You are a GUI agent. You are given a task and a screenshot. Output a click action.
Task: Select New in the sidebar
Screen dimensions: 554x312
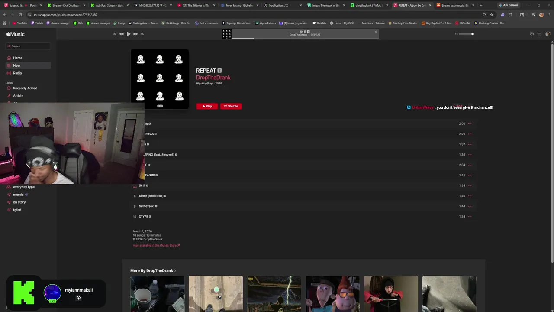point(28,65)
